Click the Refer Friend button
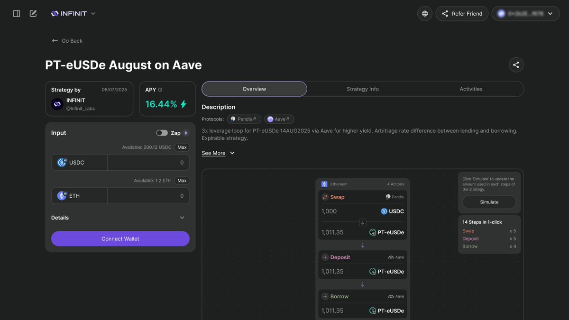Screen dimensions: 569x320 (462, 14)
